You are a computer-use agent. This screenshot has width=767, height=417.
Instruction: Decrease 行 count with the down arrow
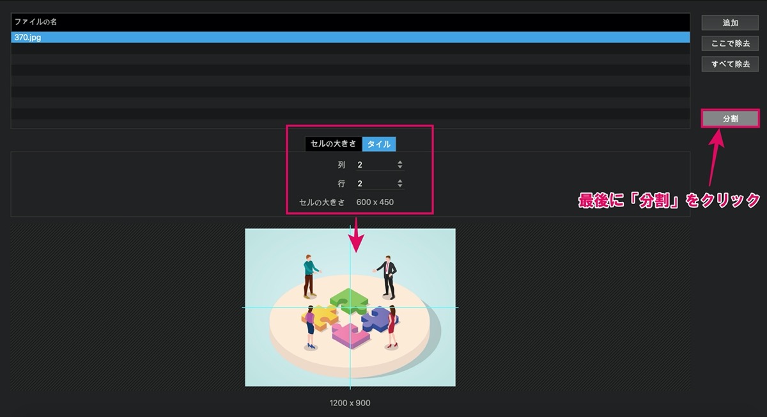coord(400,187)
